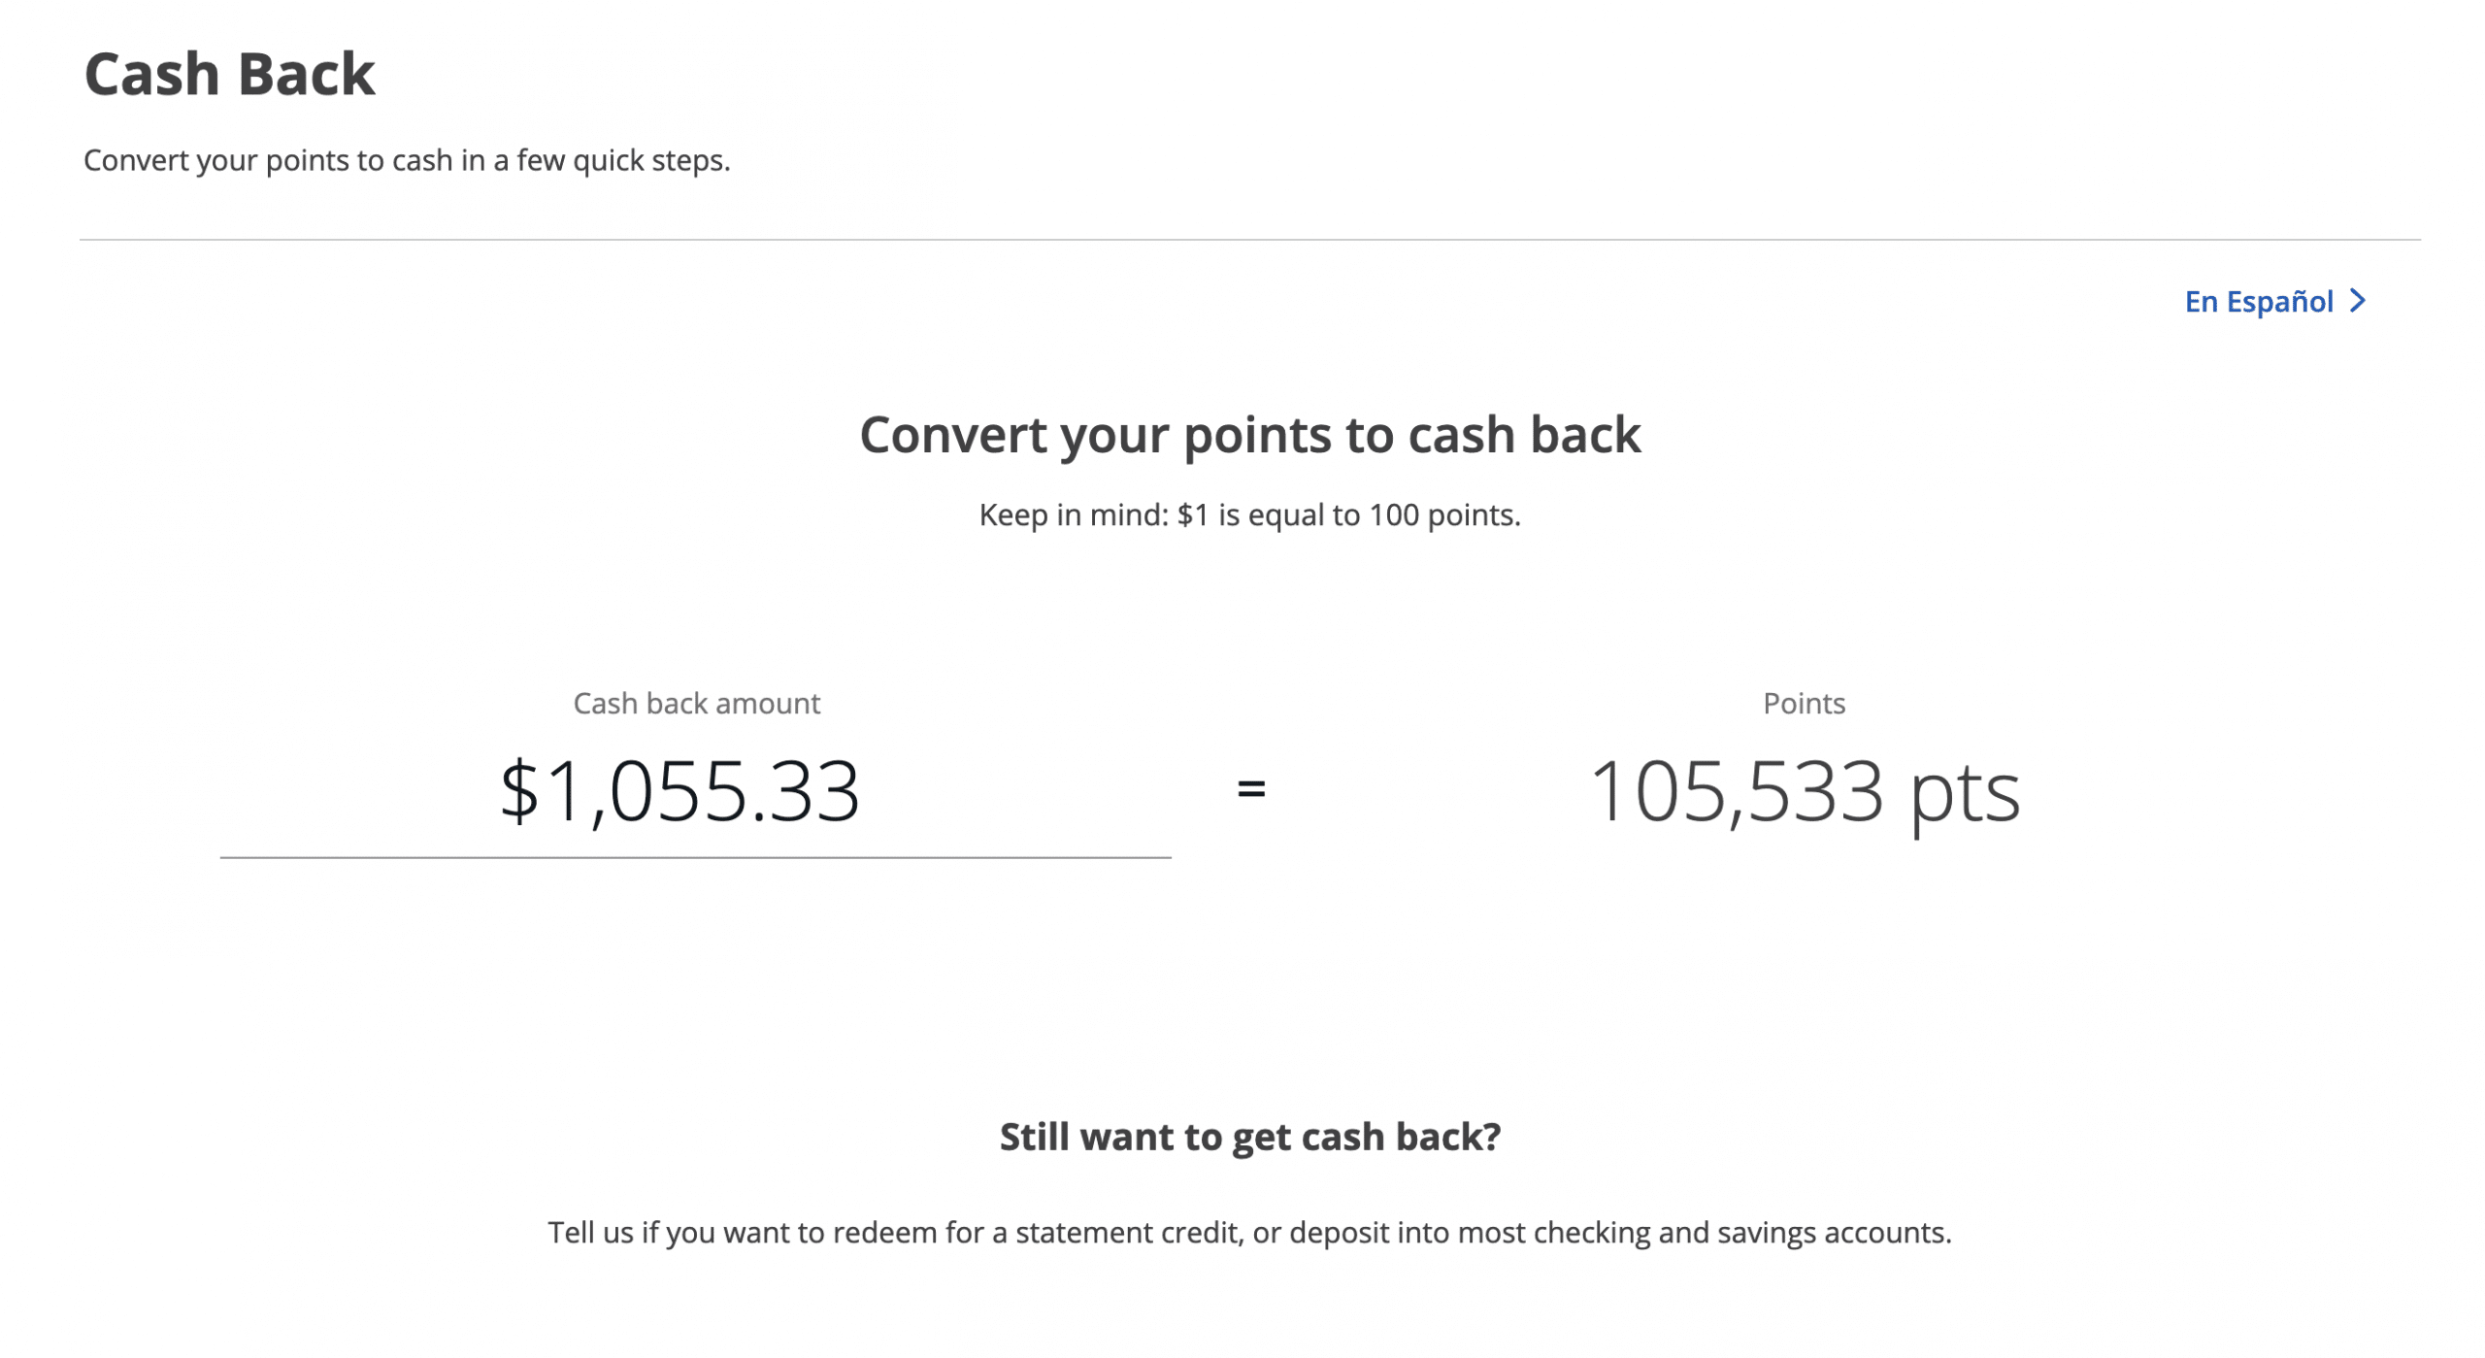Screen dimensions: 2485x1358
Task: Click the underline beneath the cash amount
Action: tap(695, 858)
